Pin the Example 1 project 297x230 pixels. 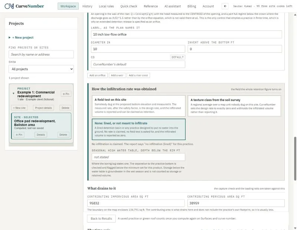(x=66, y=94)
